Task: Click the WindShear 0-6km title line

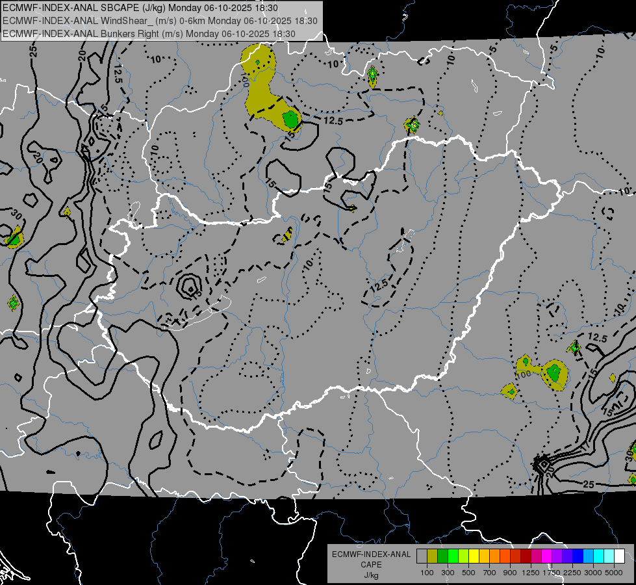Action: click(x=160, y=21)
